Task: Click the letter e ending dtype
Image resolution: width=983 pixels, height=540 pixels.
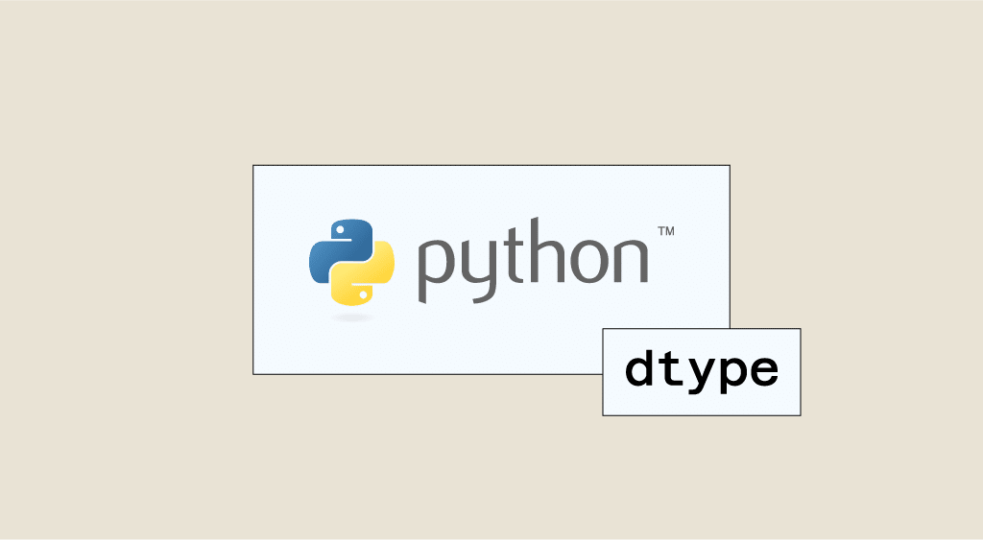Action: click(x=763, y=371)
